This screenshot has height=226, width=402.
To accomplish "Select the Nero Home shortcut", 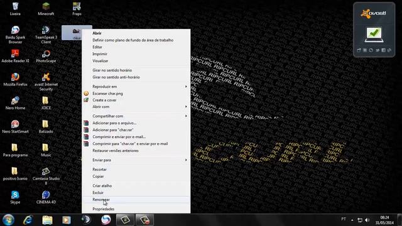I will [x=15, y=103].
